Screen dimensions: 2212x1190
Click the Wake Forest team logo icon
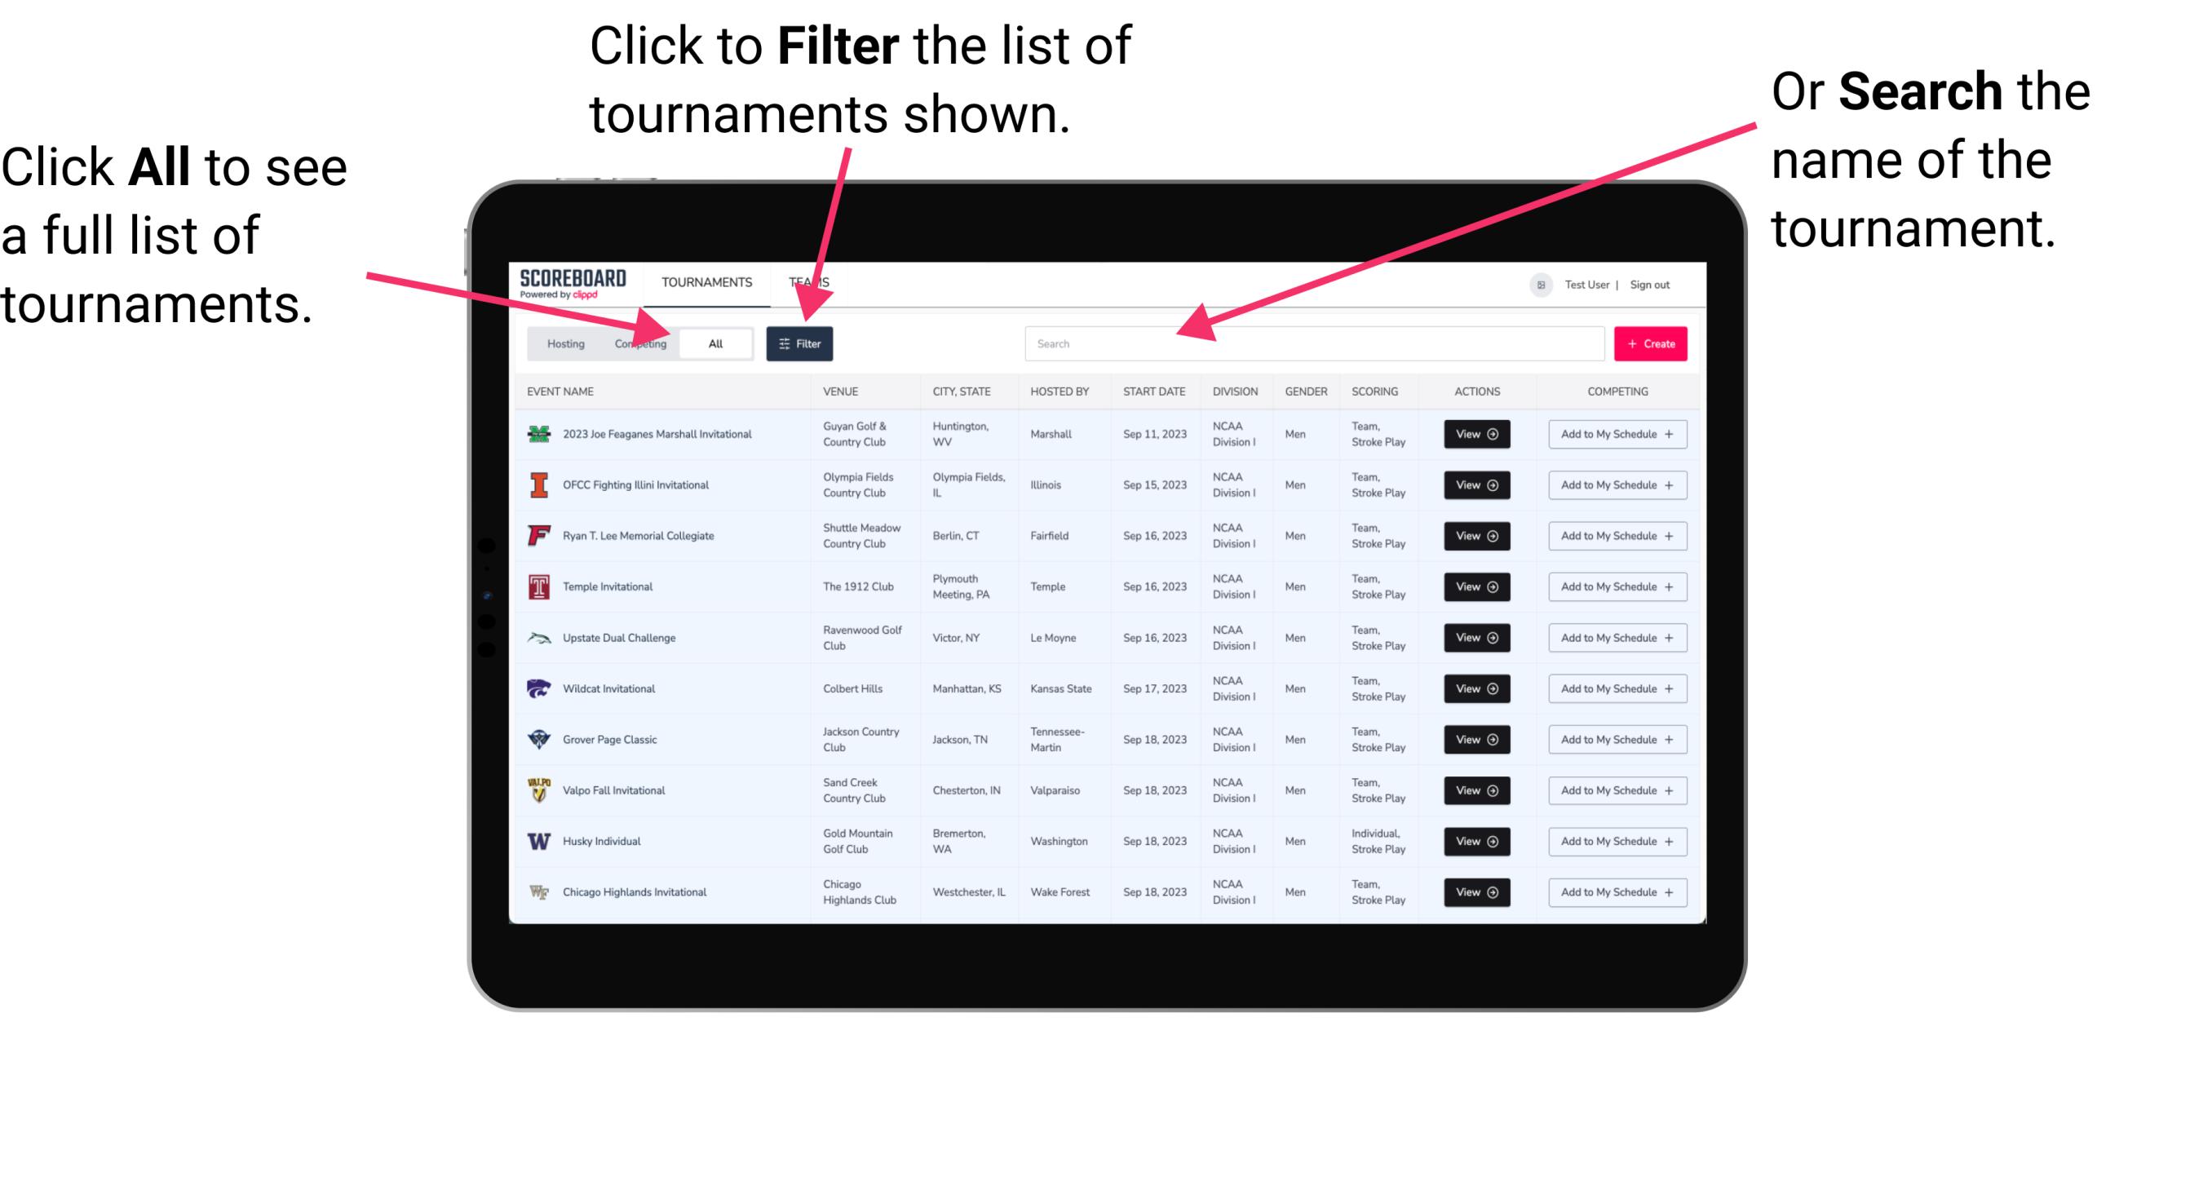point(538,891)
